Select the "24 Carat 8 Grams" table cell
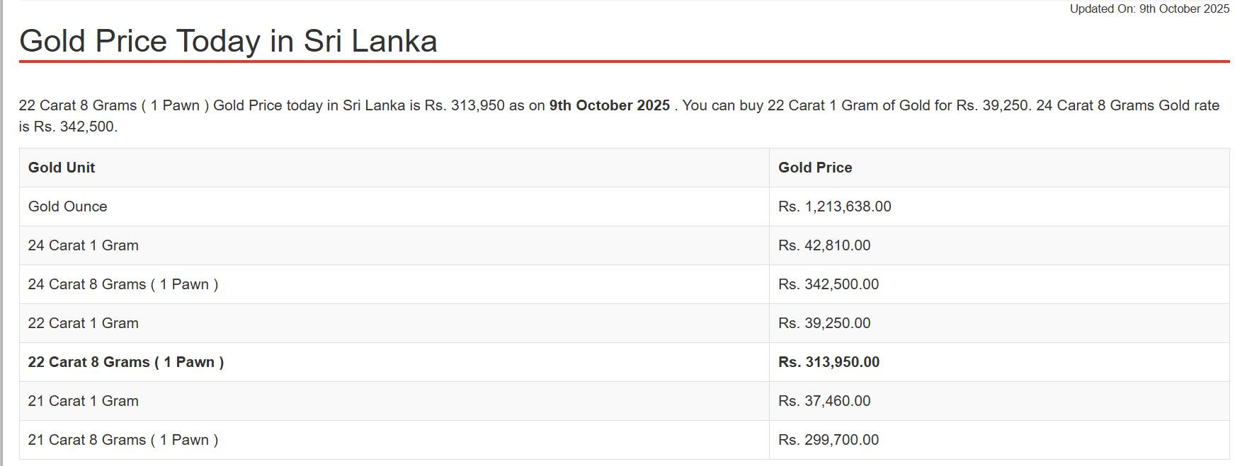 (x=123, y=284)
